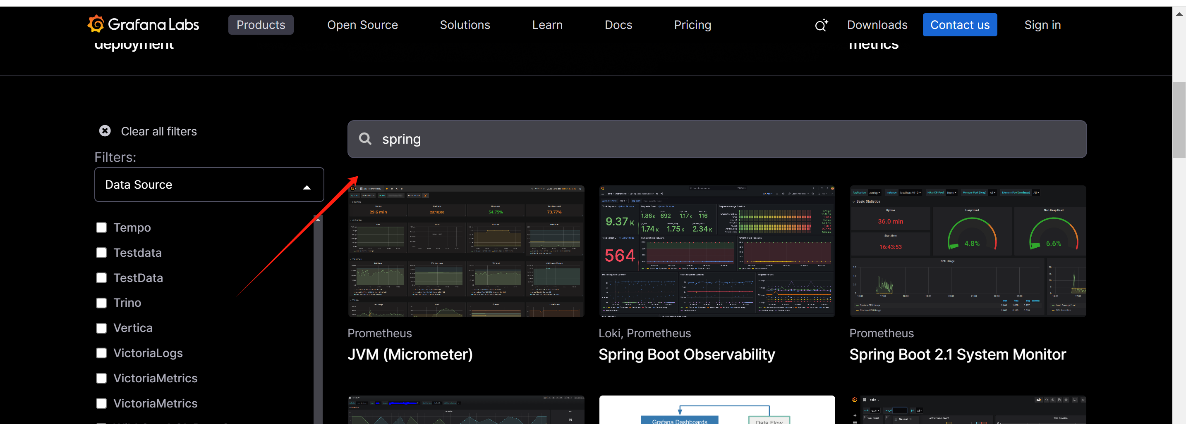Open the Products menu
This screenshot has height=424, width=1186.
[261, 25]
